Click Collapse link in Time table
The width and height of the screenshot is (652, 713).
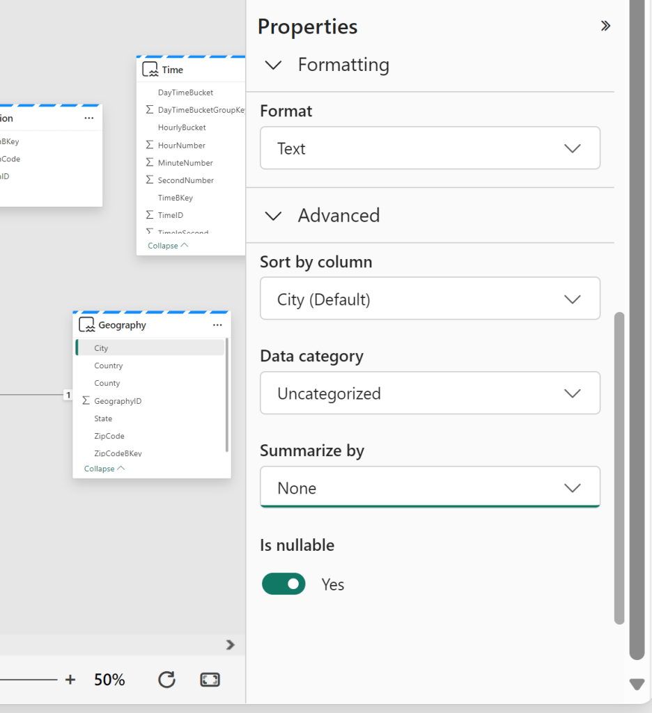pos(167,246)
